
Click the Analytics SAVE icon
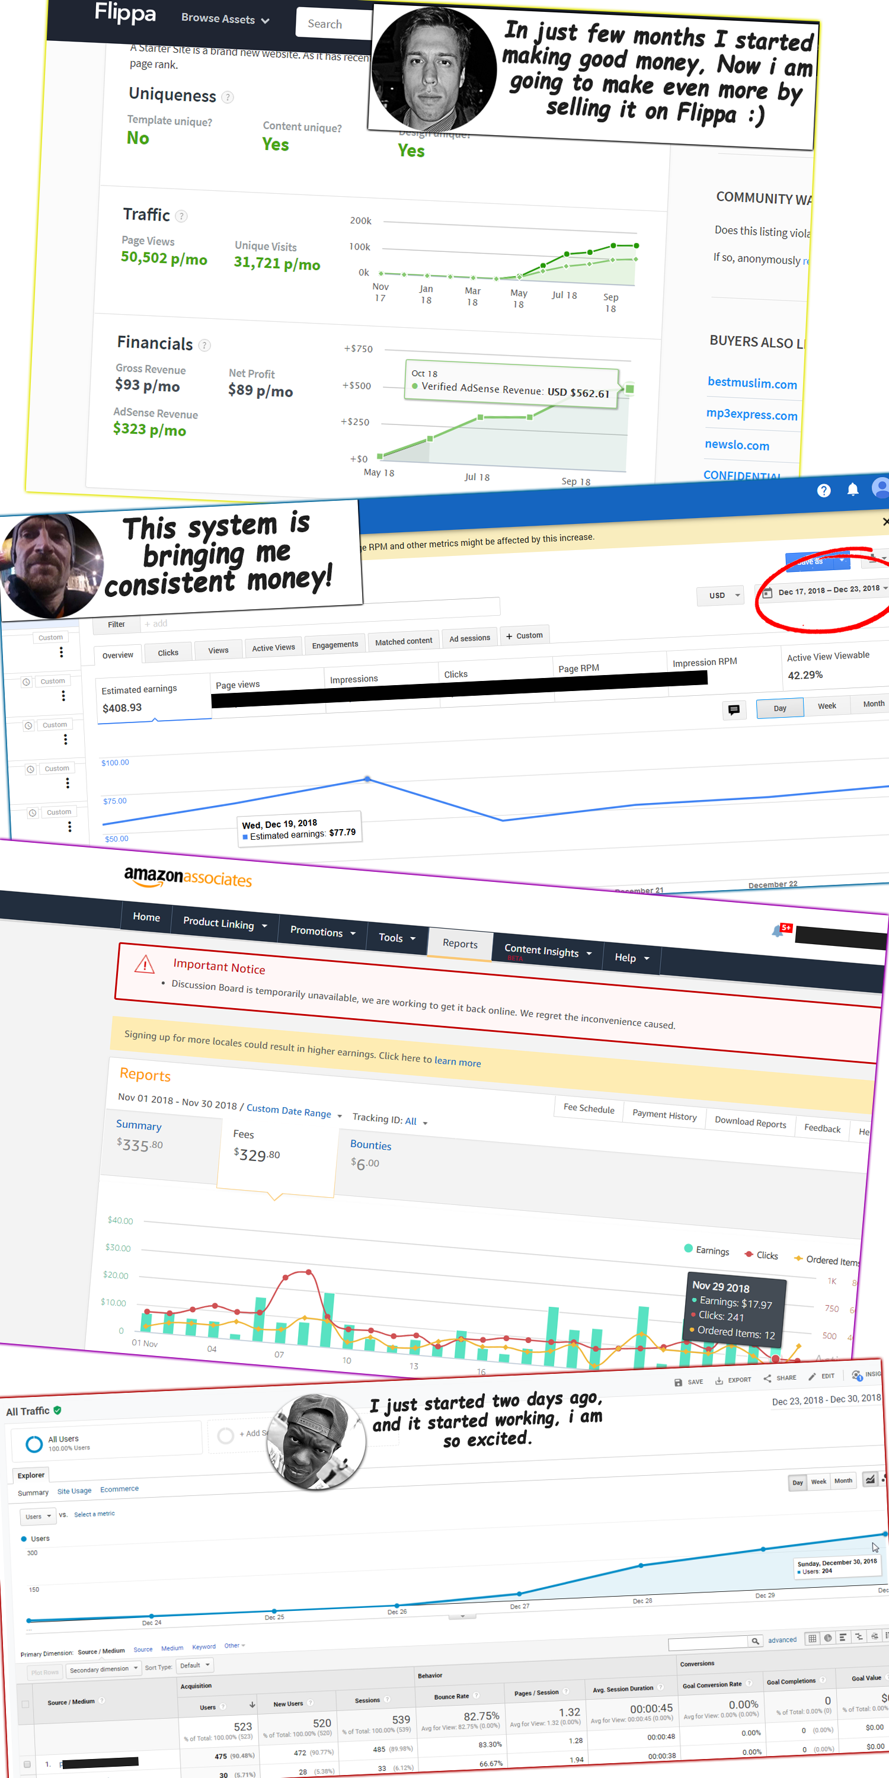[678, 1382]
